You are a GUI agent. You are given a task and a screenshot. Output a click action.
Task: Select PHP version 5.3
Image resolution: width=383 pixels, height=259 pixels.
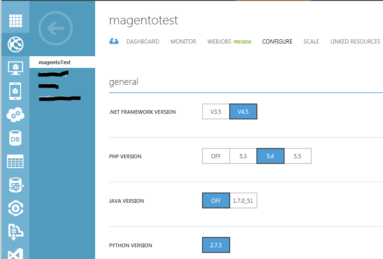point(243,156)
